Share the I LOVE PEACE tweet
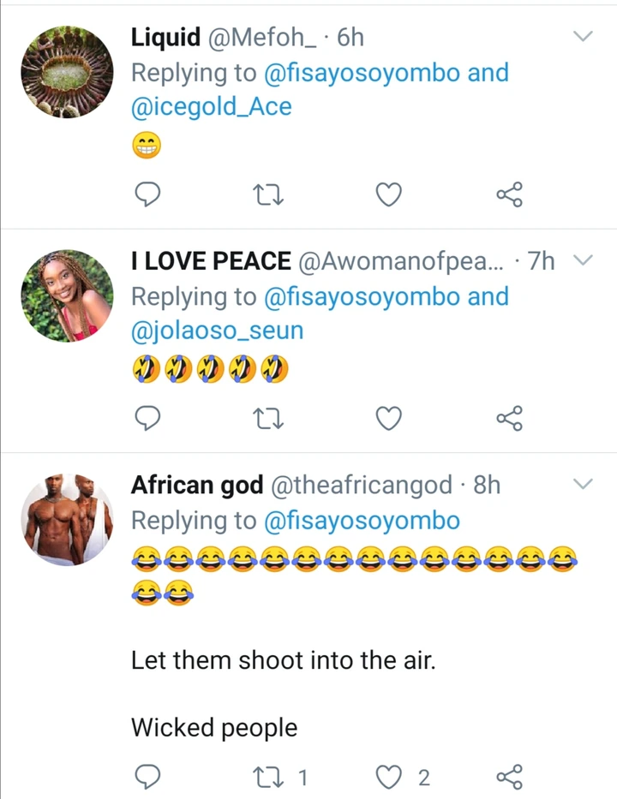Image resolution: width=617 pixels, height=799 pixels. click(x=509, y=419)
